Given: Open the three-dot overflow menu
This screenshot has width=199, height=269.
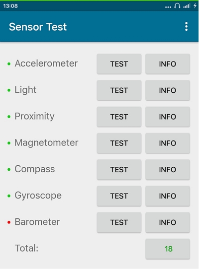Looking at the screenshot, I should click(x=186, y=26).
